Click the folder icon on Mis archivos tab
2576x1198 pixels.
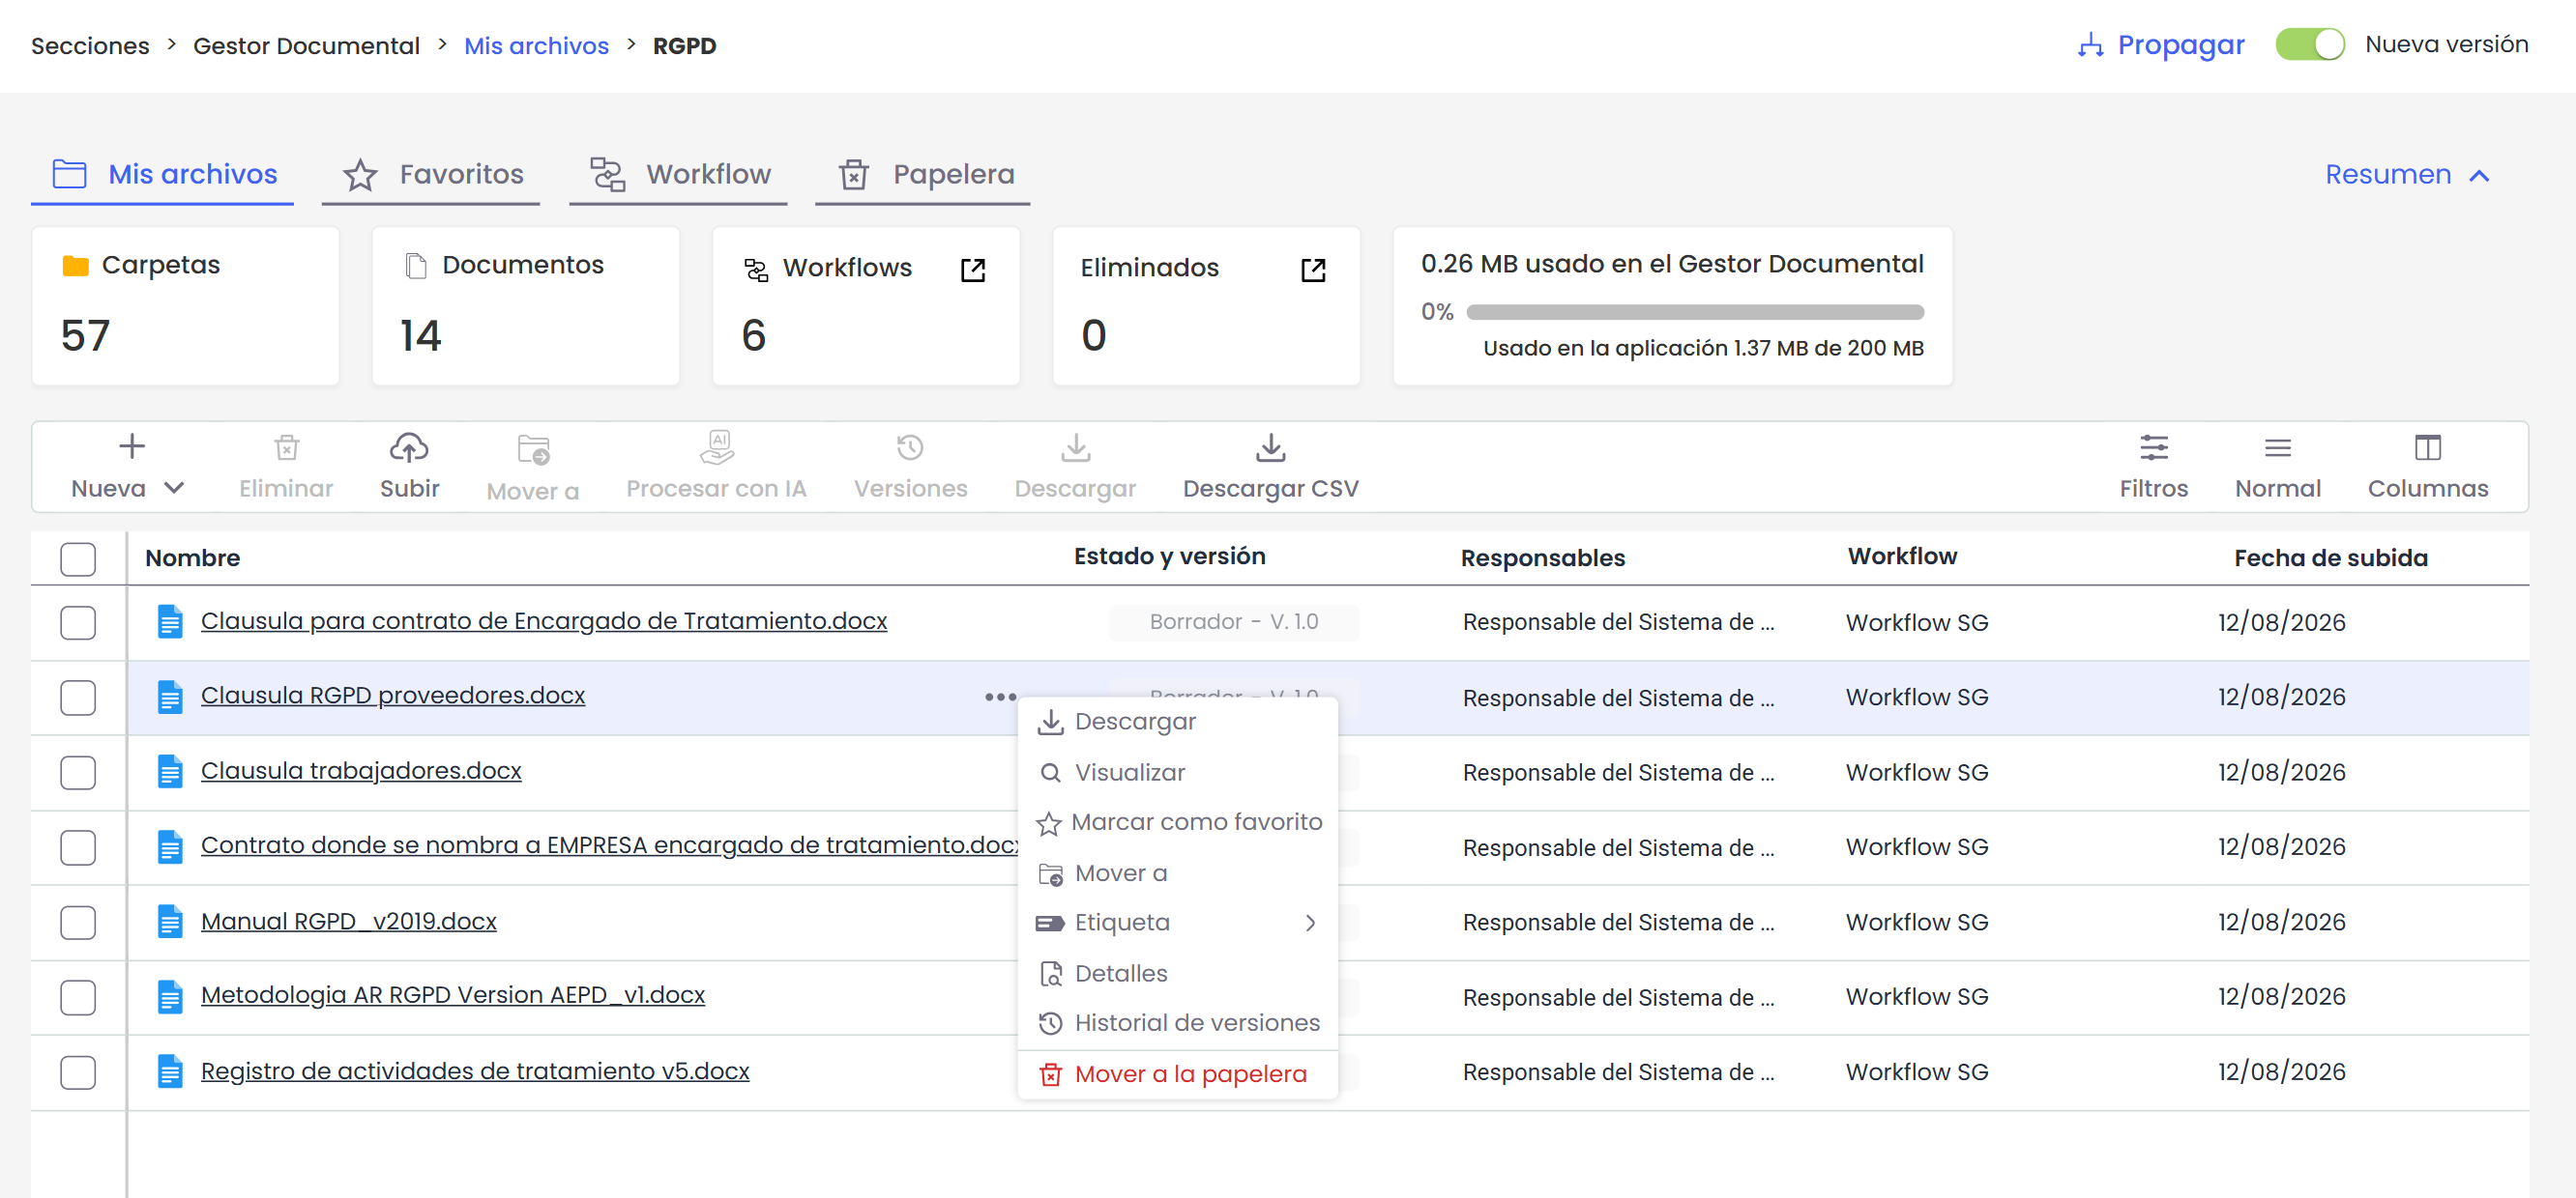tap(70, 174)
